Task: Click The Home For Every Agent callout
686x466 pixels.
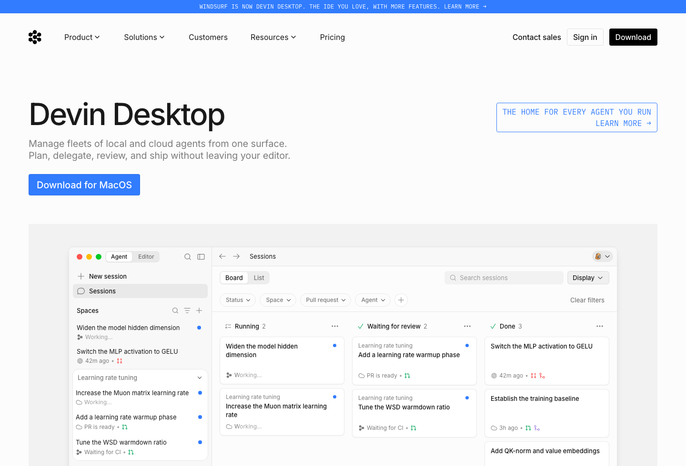Action: (577, 117)
